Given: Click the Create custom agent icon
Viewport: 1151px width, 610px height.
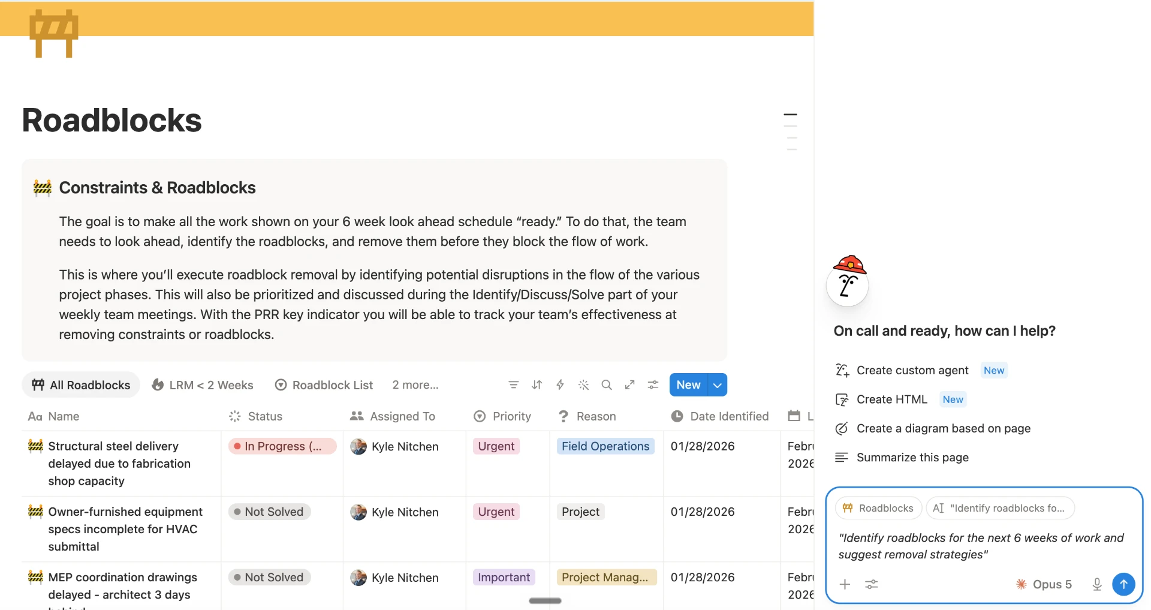Looking at the screenshot, I should coord(842,371).
